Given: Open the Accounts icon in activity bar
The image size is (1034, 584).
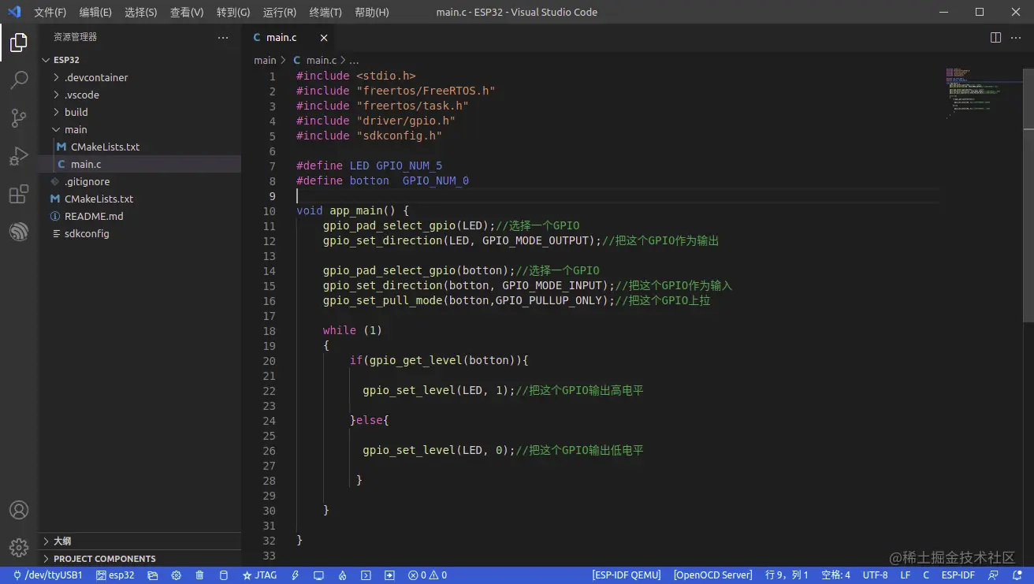Looking at the screenshot, I should (19, 510).
